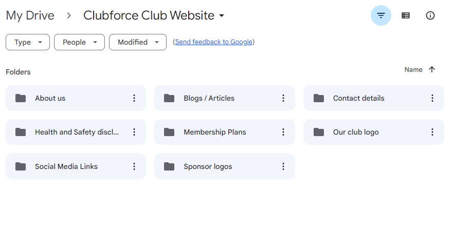Open more options for Blogs / Articles folder

click(283, 98)
